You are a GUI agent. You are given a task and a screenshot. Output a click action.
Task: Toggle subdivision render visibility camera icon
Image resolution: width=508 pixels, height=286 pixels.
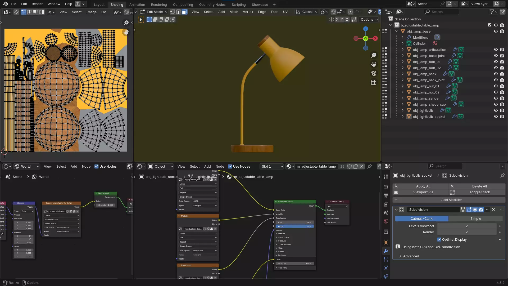coord(481,209)
